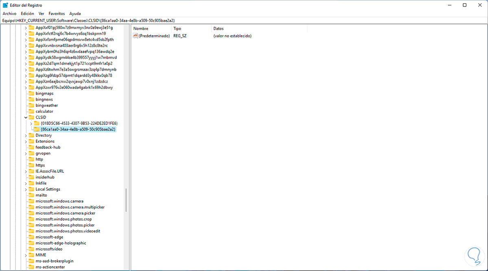Image resolution: width=488 pixels, height=271 pixels.
Task: Click the (Predeterminado) string value icon
Action: (x=135, y=36)
